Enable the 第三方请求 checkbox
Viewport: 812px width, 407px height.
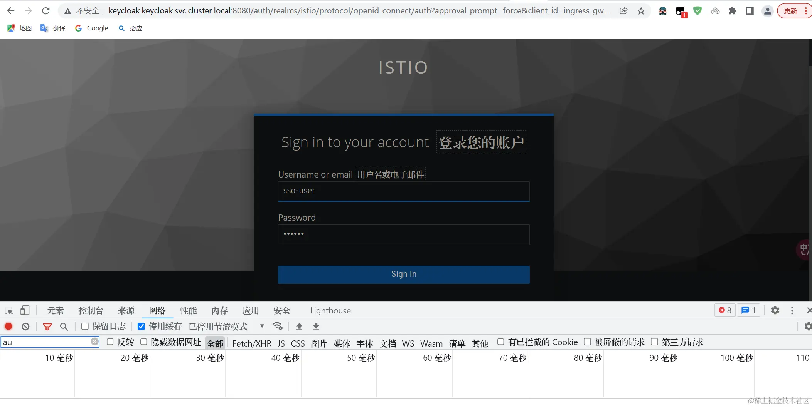(x=654, y=342)
